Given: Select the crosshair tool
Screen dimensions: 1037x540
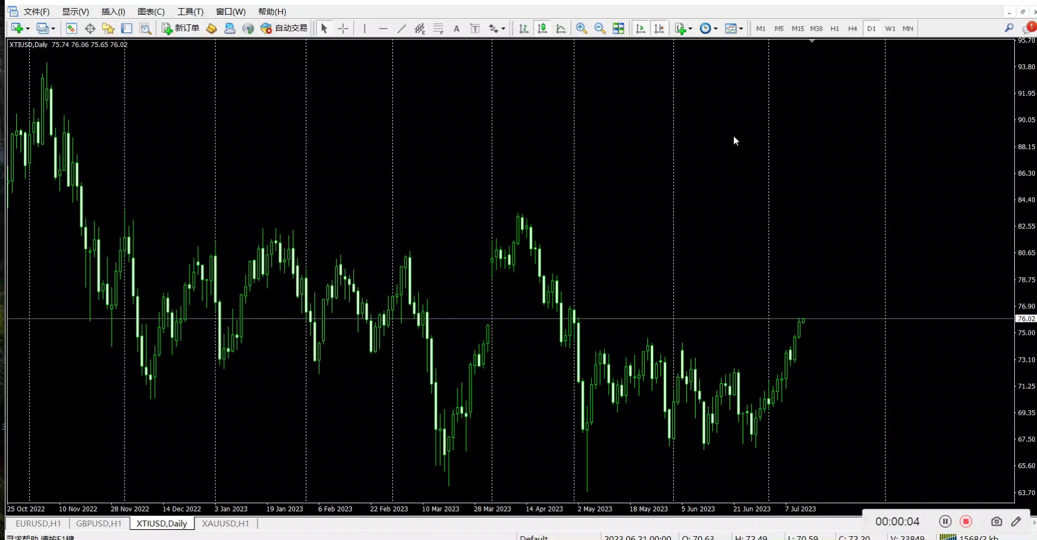Looking at the screenshot, I should (x=343, y=29).
